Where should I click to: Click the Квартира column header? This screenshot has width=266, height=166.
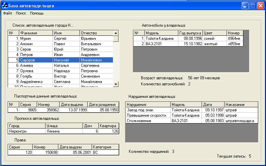109,126
